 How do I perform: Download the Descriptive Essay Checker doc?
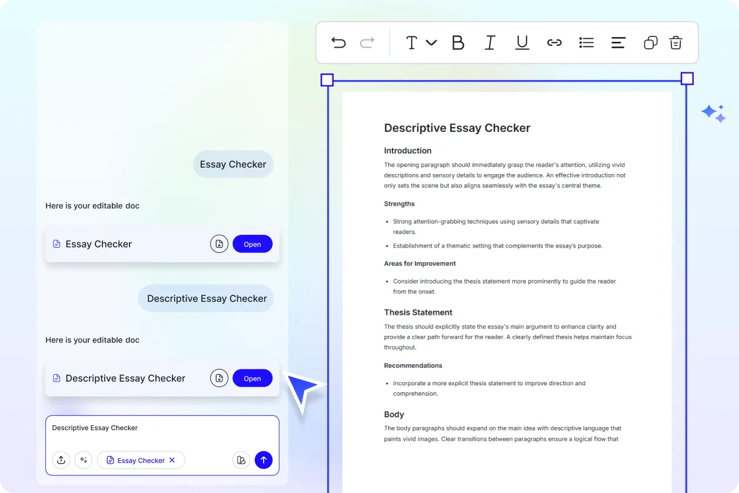[x=219, y=378]
